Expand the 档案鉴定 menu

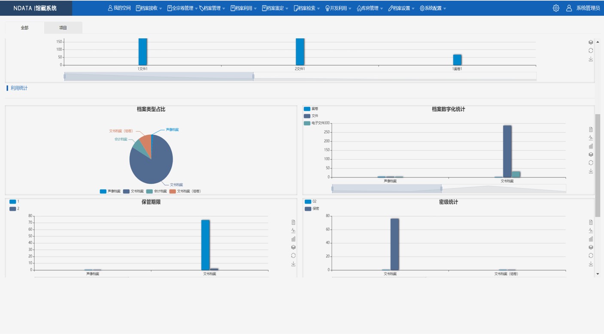tap(275, 8)
